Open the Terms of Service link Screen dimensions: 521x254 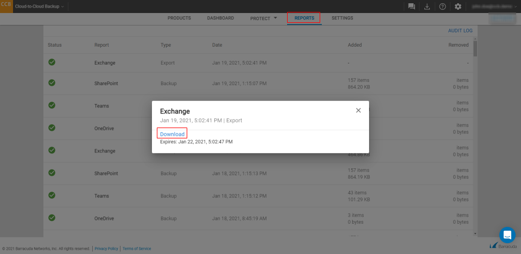click(137, 249)
